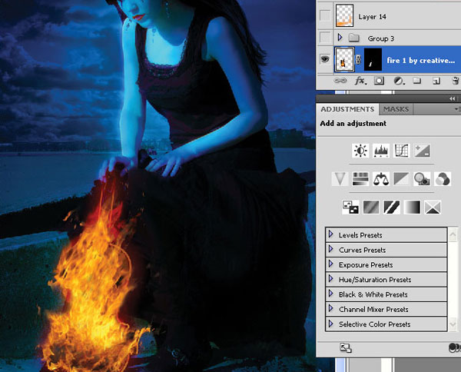The height and width of the screenshot is (372, 461).
Task: Select the fire 1 layer mask thumbnail
Action: 373,60
